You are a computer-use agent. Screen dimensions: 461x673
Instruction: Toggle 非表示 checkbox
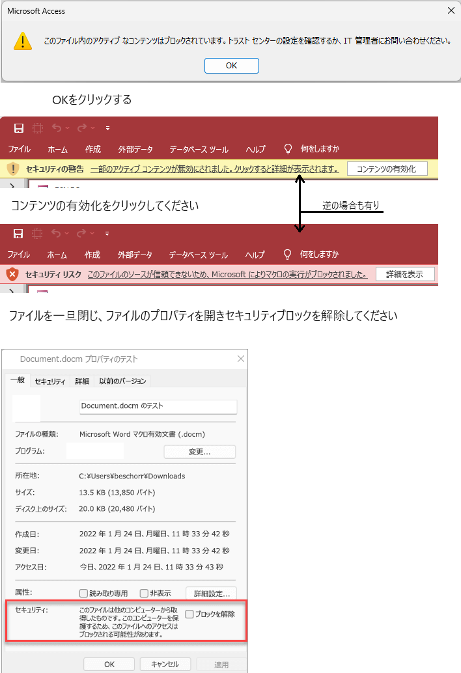pos(144,593)
